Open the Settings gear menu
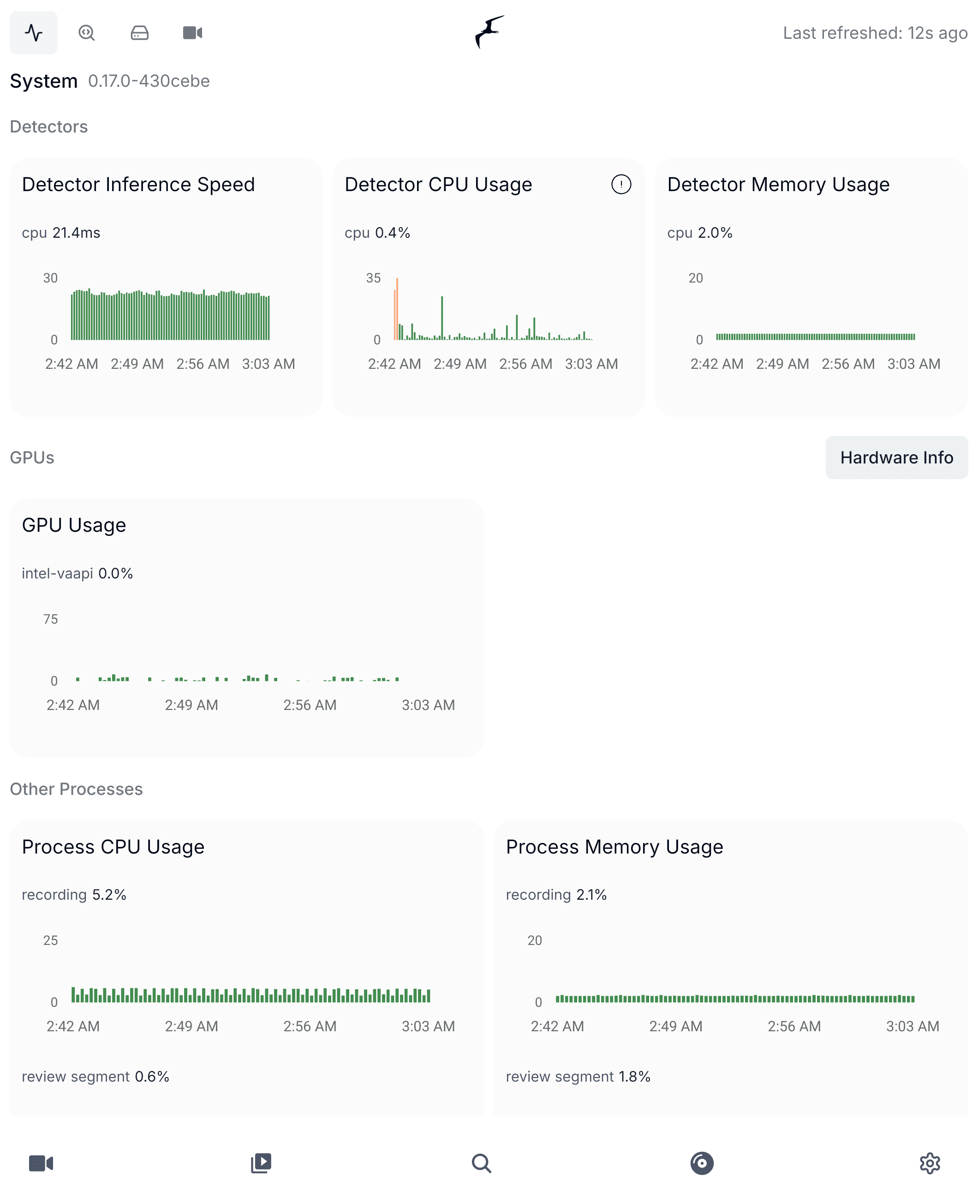The height and width of the screenshot is (1185, 978). pyautogui.click(x=930, y=1163)
